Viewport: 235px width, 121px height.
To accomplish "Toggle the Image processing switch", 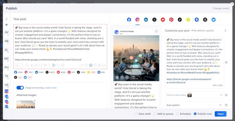I will point(20,88).
